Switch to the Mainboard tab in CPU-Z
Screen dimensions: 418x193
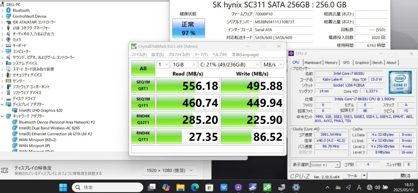pos(313,63)
